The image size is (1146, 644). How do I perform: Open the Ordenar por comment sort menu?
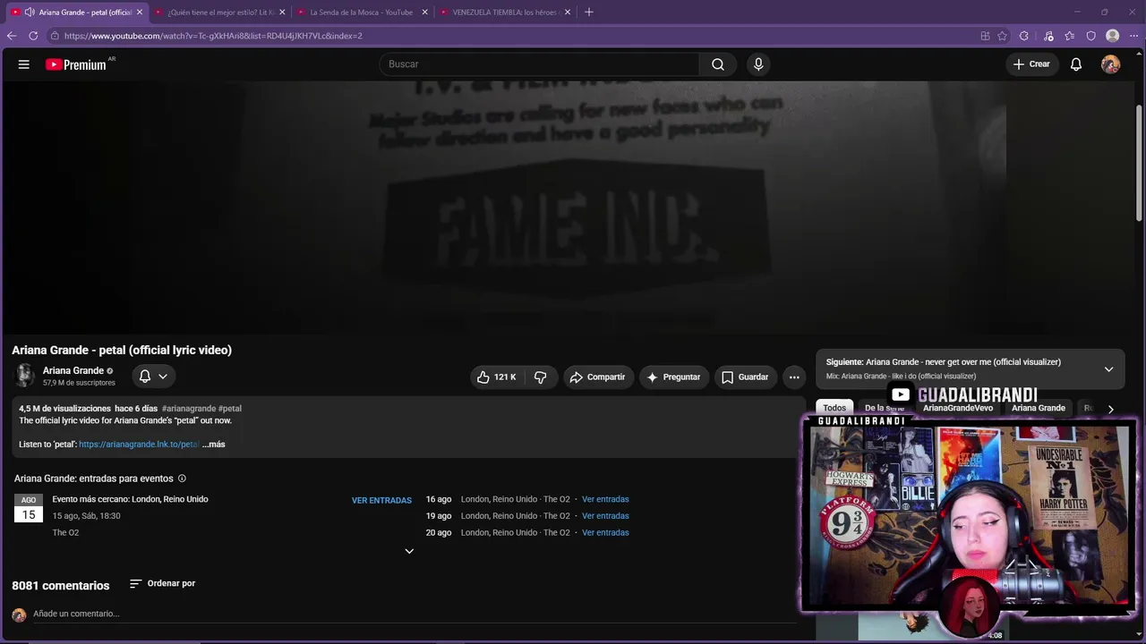(x=162, y=584)
